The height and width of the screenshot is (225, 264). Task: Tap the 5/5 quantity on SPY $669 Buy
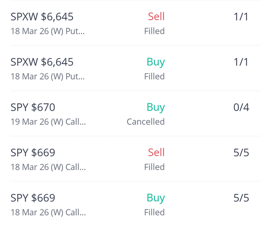[241, 198]
